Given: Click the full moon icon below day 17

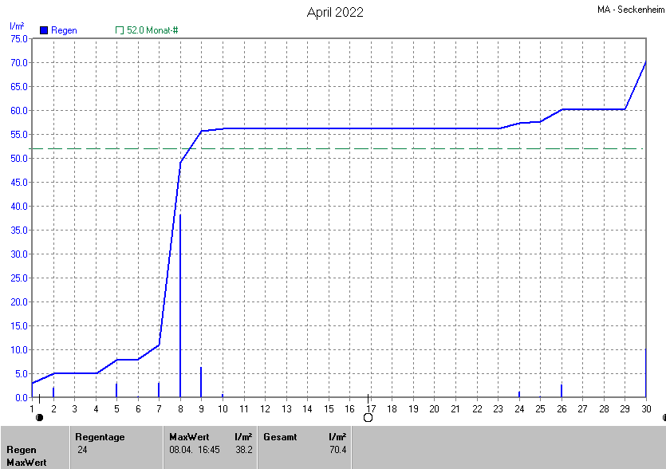Looking at the screenshot, I should (368, 417).
